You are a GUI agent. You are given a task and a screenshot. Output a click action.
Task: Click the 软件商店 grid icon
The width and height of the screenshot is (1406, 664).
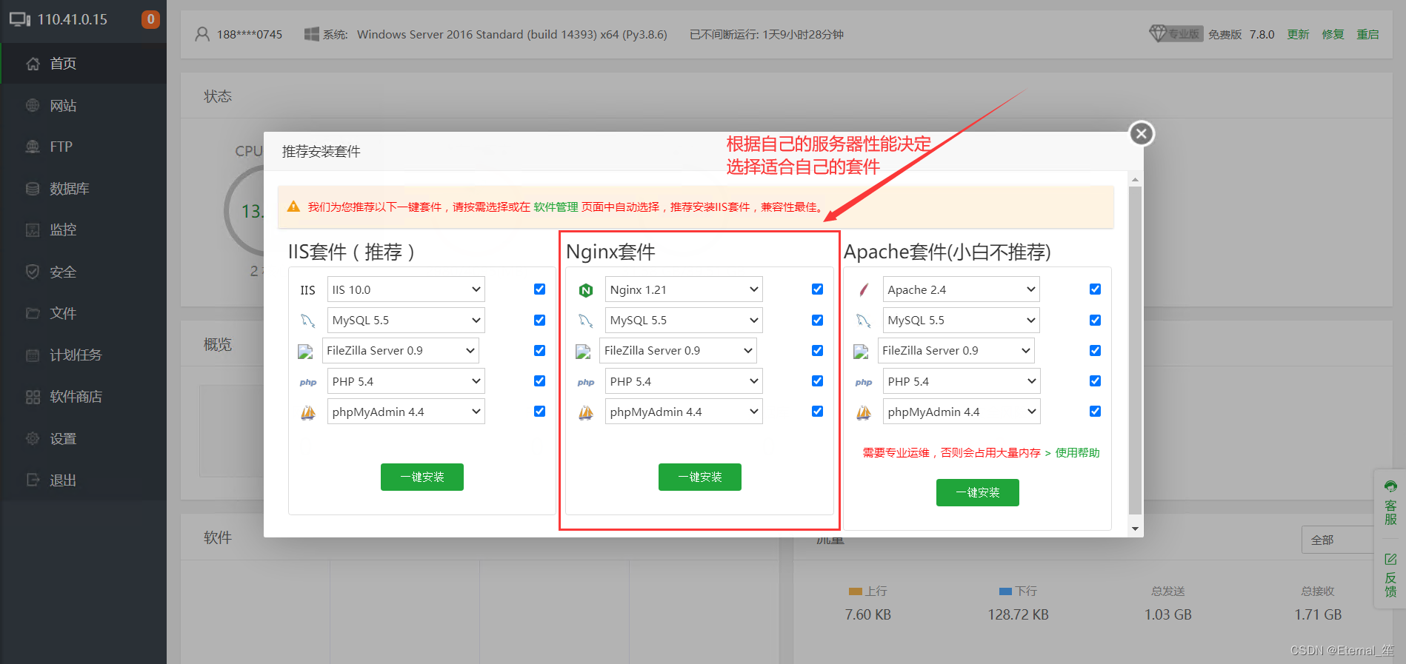33,397
